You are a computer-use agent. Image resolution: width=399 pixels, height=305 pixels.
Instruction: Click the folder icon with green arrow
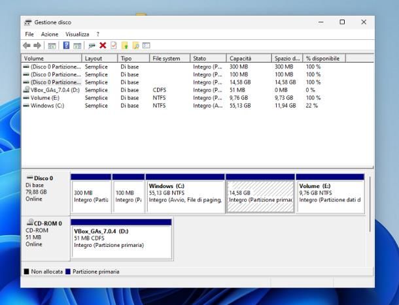coord(125,46)
